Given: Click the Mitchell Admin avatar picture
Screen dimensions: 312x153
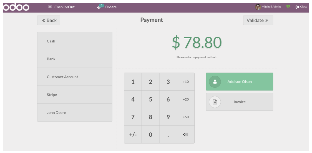Looking at the screenshot, I should [258, 7].
